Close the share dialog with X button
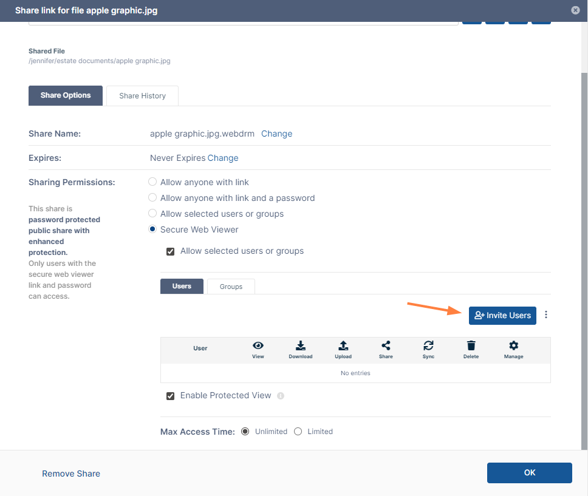The image size is (588, 496). pos(575,10)
